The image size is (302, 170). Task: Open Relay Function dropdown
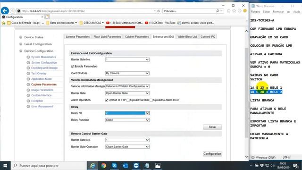coord(127,120)
